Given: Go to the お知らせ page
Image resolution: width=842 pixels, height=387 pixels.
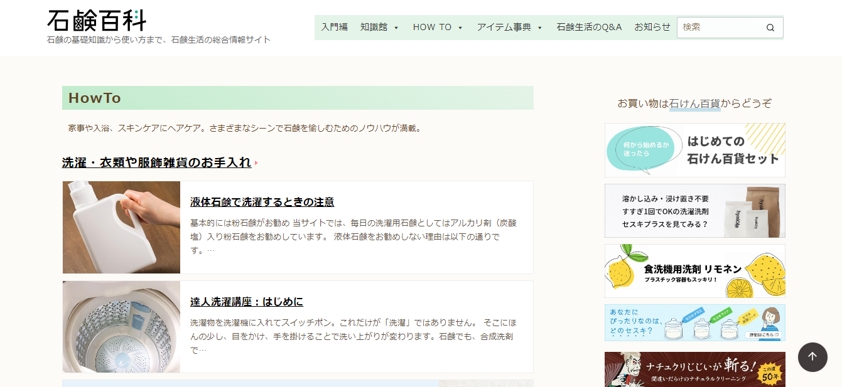Looking at the screenshot, I should pyautogui.click(x=652, y=27).
